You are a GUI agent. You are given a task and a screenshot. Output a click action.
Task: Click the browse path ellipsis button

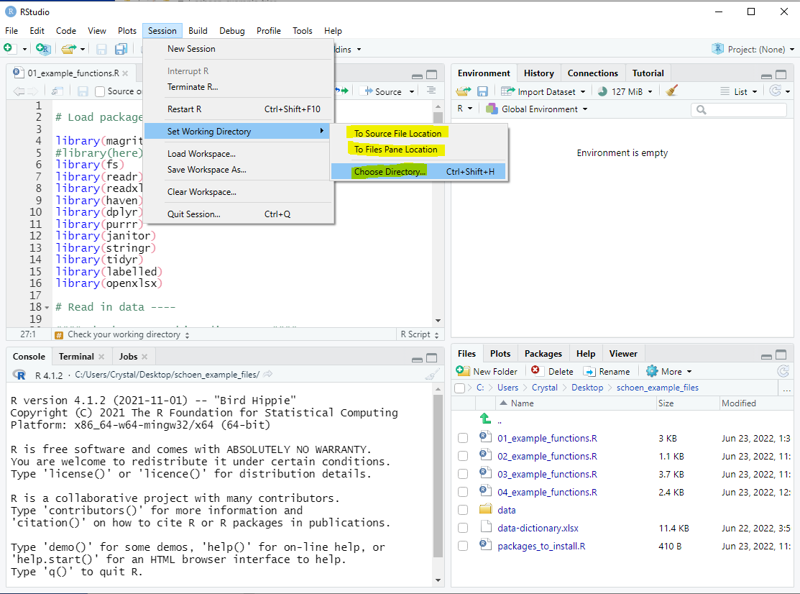tap(787, 389)
